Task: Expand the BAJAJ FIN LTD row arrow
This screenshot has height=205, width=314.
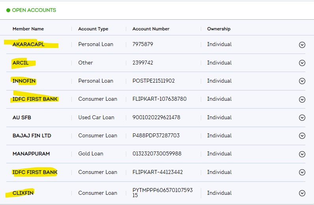Action: click(x=302, y=136)
